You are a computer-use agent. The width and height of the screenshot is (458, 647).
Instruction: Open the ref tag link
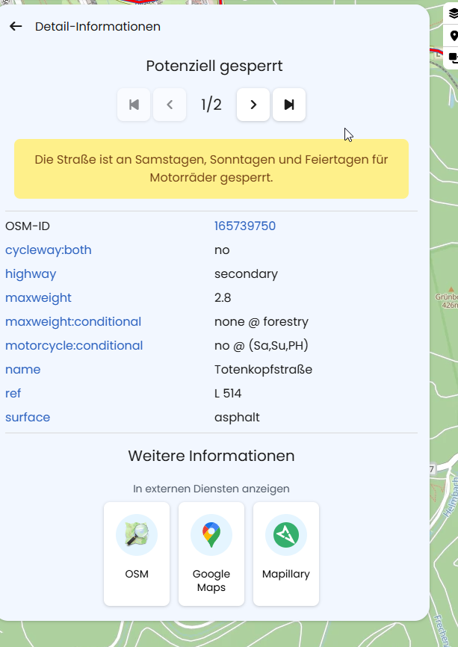pos(13,394)
